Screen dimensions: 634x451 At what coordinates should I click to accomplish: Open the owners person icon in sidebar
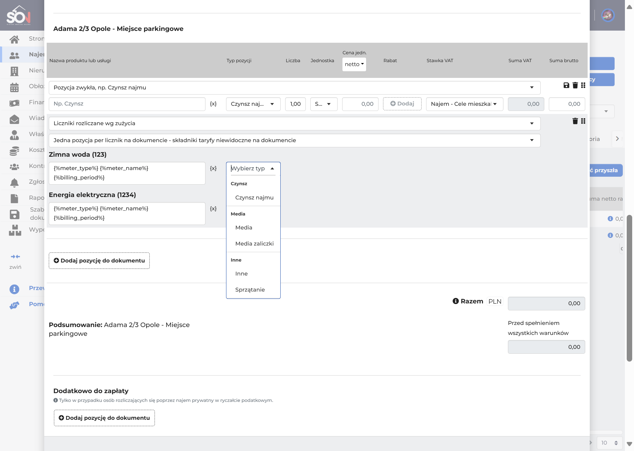pos(14,135)
